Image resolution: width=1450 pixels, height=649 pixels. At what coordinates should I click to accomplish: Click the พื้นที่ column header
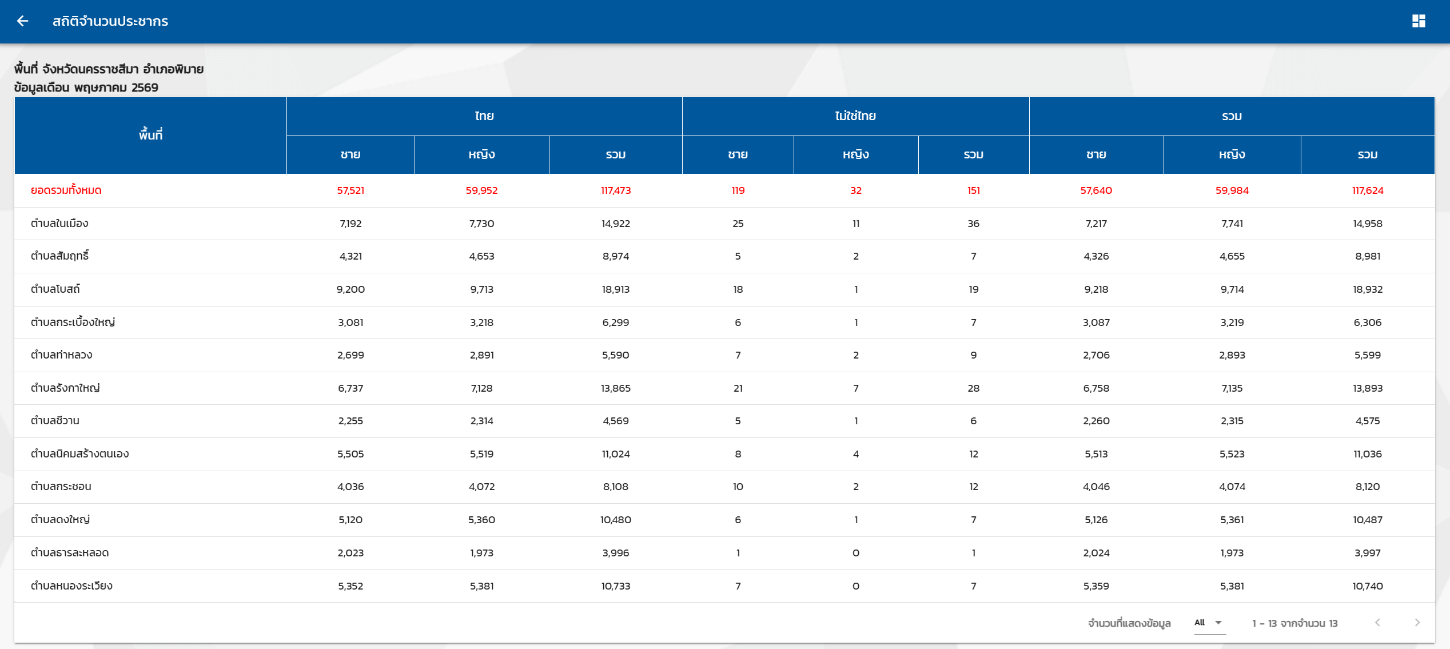coord(150,136)
